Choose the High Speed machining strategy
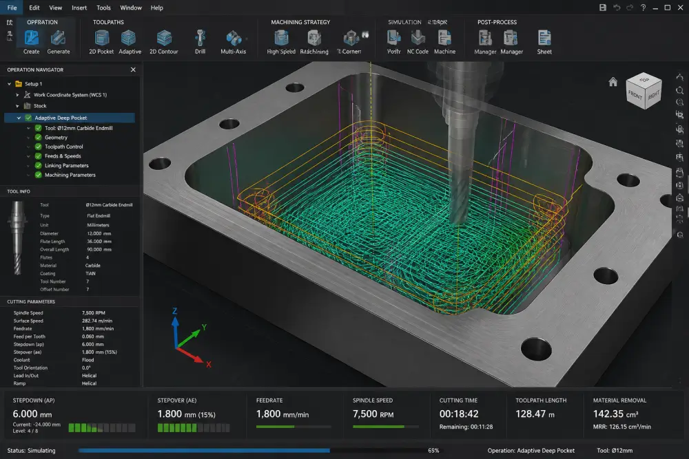The image size is (689, 459). (281, 38)
